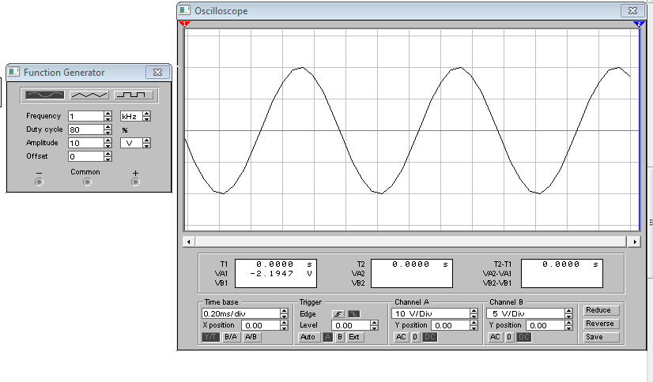Click the positive output terminal
The height and width of the screenshot is (382, 653).
tap(135, 182)
